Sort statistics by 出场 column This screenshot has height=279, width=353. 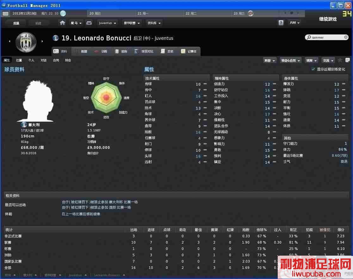click(x=133, y=229)
